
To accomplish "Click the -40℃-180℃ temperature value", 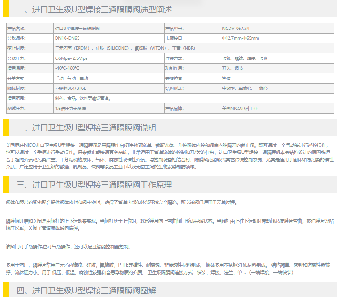I will [x=67, y=68].
